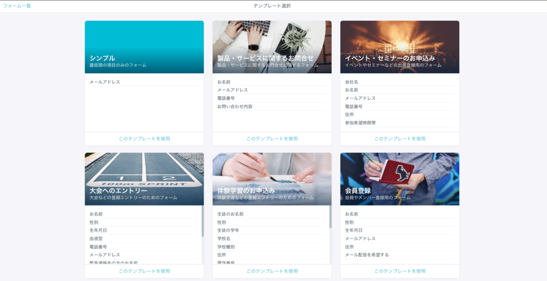Click 学校種別 in the 体験学習 card
Image resolution: width=547 pixels, height=281 pixels.
[x=226, y=247]
